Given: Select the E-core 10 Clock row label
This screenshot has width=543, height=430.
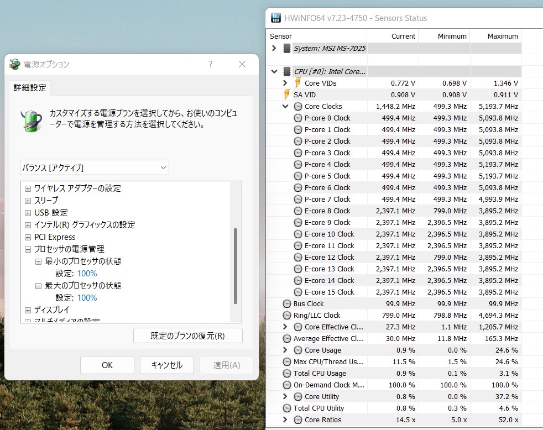Looking at the screenshot, I should coord(329,234).
